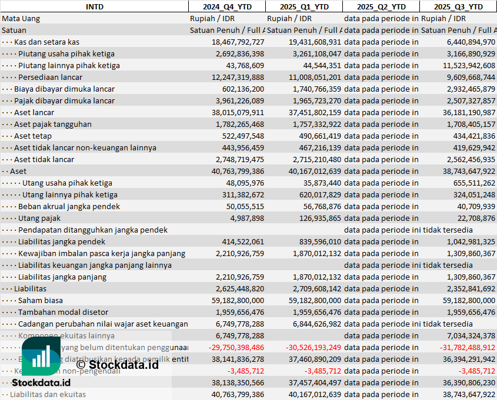Click the 2025 Q1 Aset tetap value
Image resolution: width=497 pixels, height=400 pixels.
pos(320,136)
